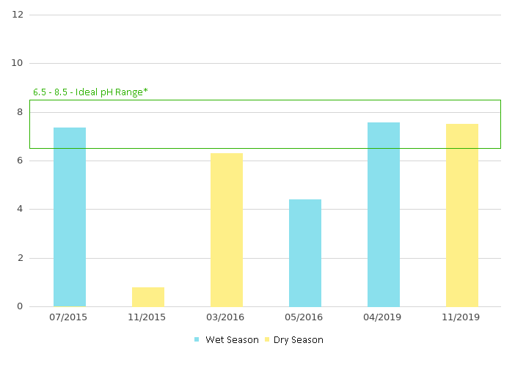Click the 03/2016 x-axis label
Screen dimensions: 515x365
pyautogui.click(x=227, y=317)
